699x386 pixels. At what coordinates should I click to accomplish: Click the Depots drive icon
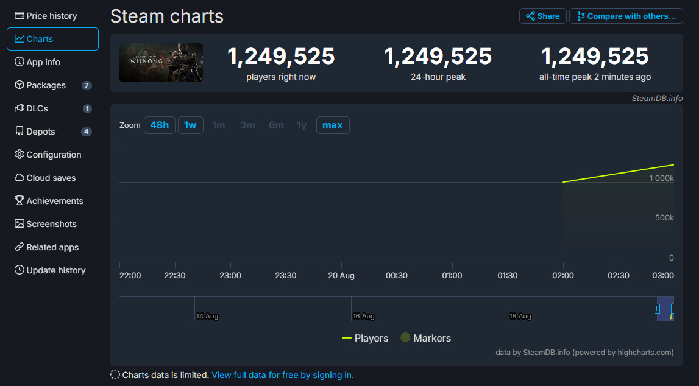(x=19, y=132)
